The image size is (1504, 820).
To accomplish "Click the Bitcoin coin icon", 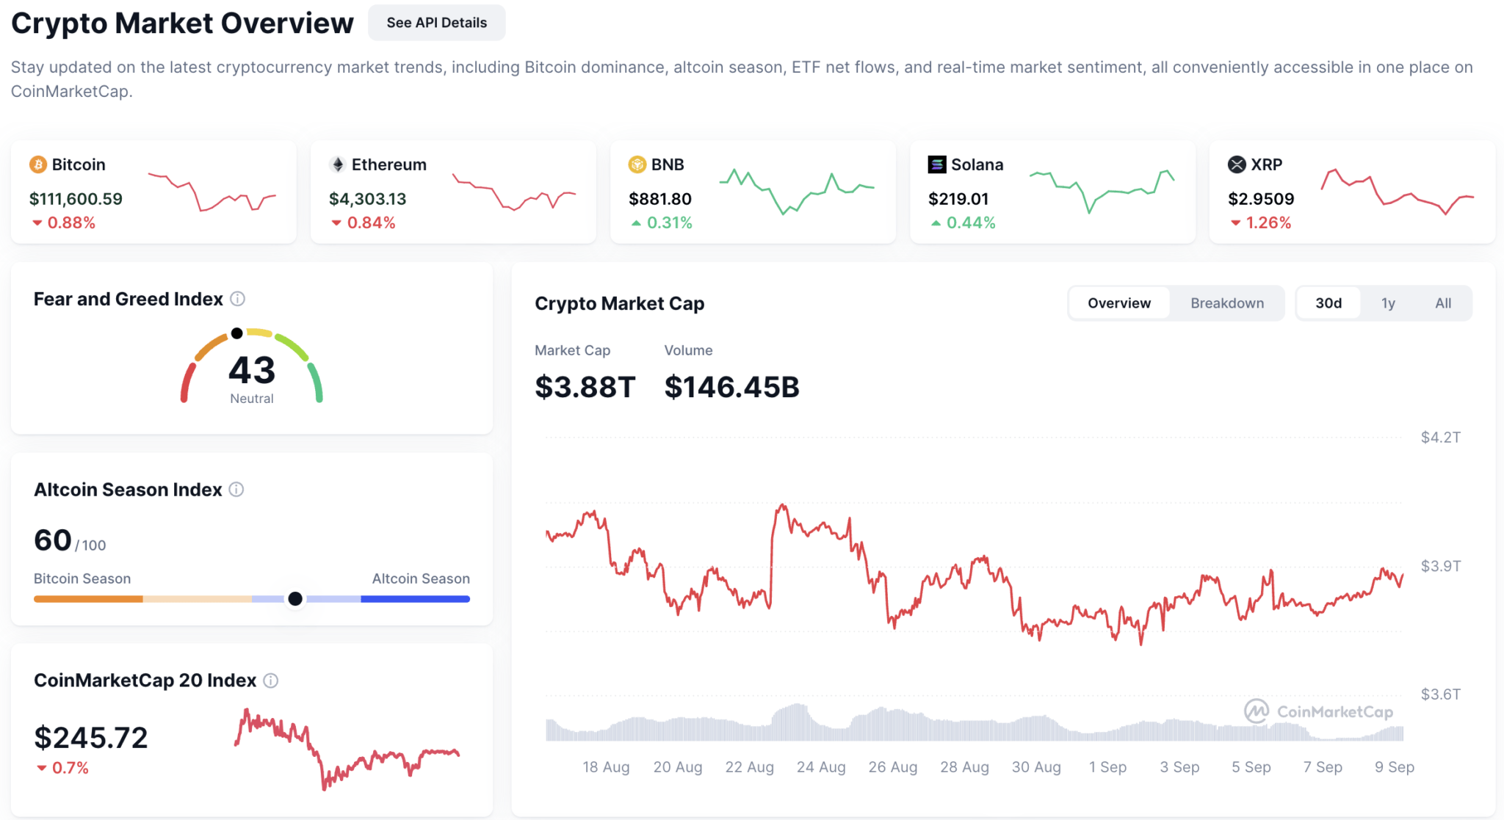I will pos(37,164).
